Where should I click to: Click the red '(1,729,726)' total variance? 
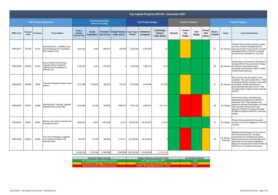pos(163,152)
